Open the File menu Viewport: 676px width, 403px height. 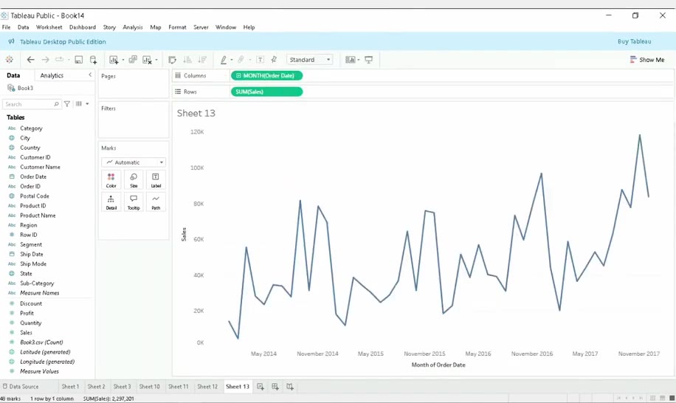pos(6,27)
